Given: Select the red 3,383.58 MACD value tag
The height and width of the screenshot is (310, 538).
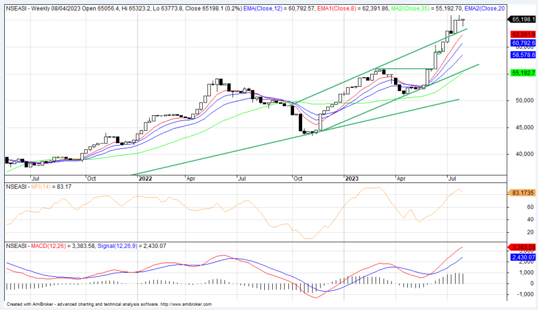Looking at the screenshot, I should pos(522,247).
